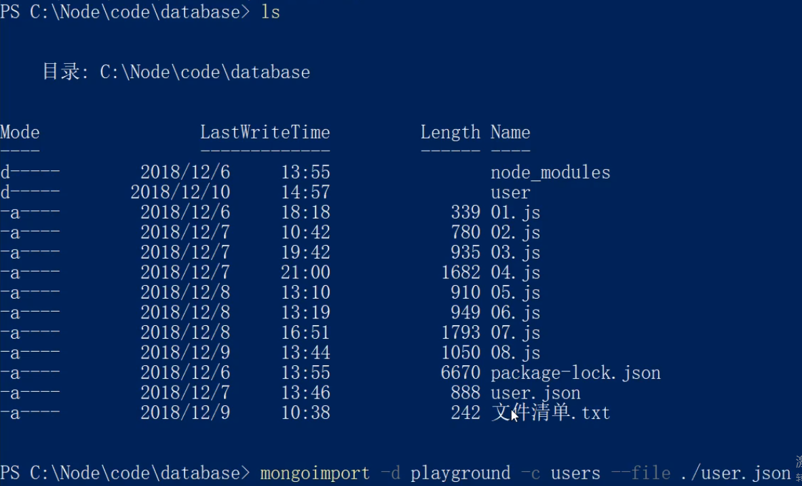Click the Name column header
The image size is (802, 486).
pyautogui.click(x=510, y=132)
